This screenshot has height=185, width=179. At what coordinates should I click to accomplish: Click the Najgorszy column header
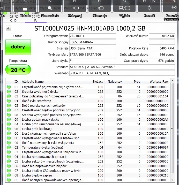point(114,82)
